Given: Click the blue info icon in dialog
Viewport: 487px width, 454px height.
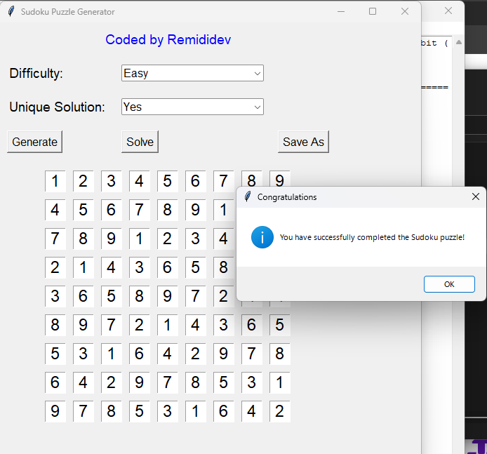Looking at the screenshot, I should [262, 237].
